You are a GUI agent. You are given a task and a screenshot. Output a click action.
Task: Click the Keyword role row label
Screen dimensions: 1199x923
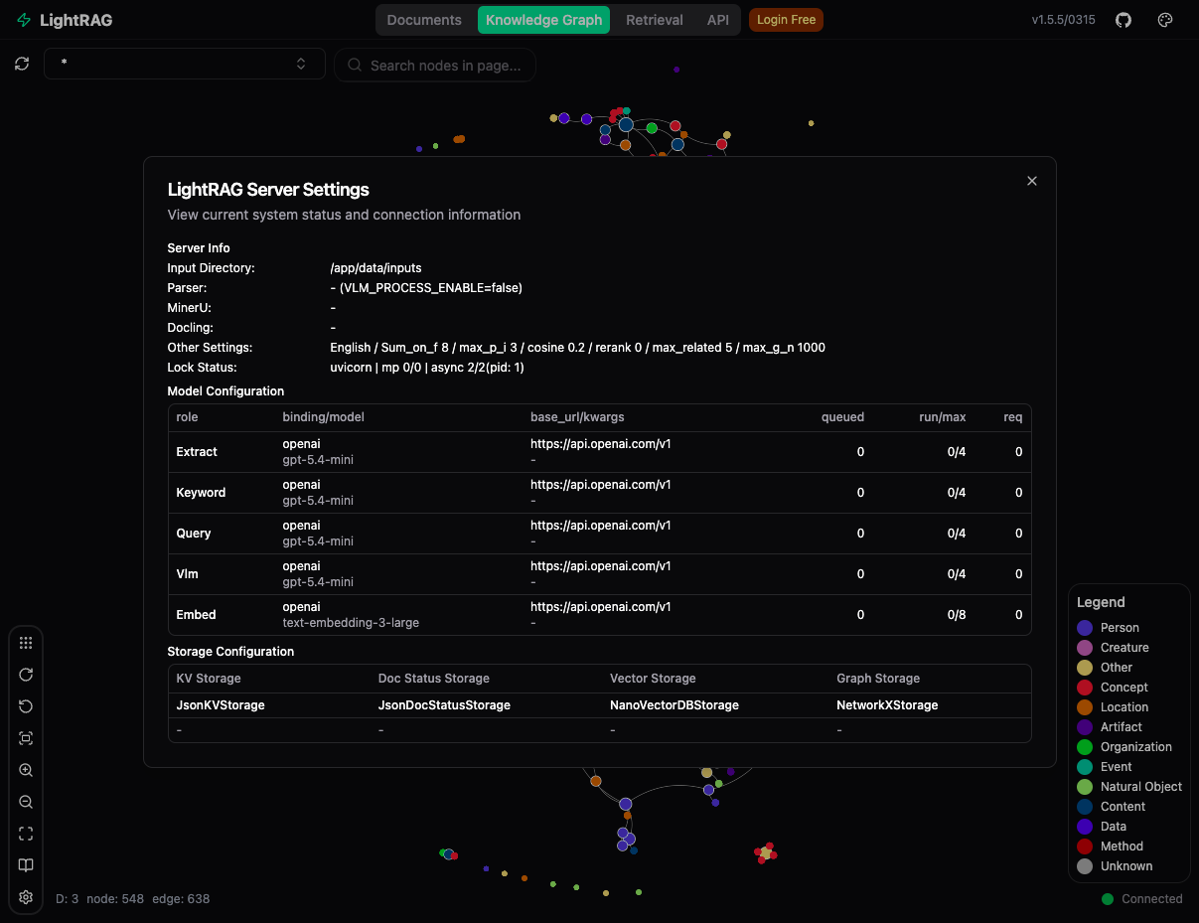click(201, 493)
